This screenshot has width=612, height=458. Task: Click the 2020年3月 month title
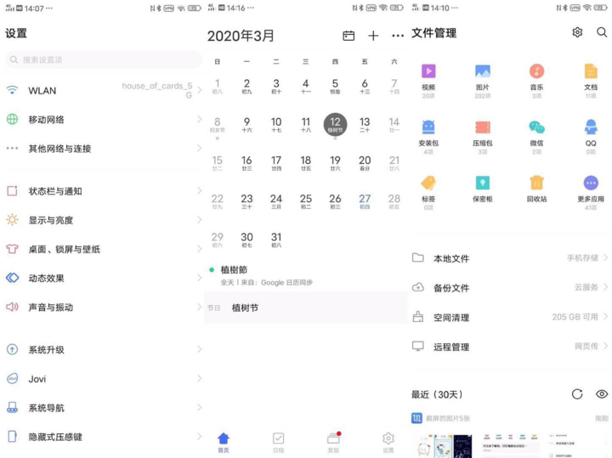click(x=241, y=36)
